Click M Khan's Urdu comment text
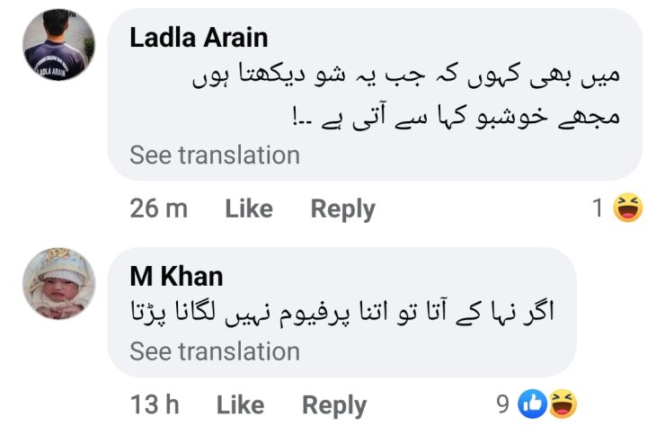 [342, 313]
